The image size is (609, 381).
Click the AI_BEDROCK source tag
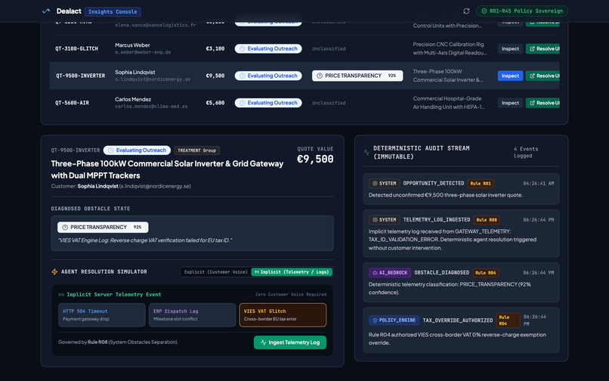[x=390, y=273]
